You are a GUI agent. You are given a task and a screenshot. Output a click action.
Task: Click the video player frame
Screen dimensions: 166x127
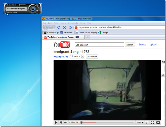107,90
